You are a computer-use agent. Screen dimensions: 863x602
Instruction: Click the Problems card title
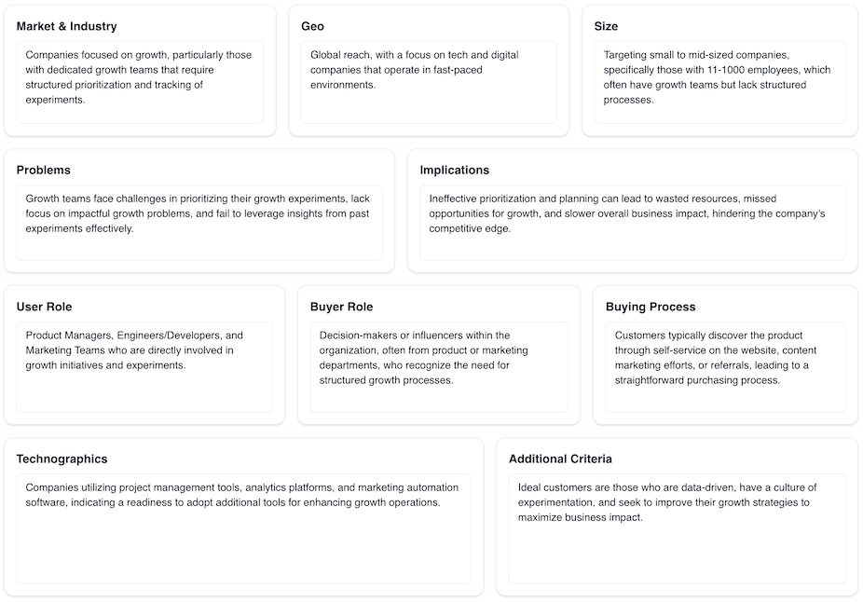click(x=44, y=170)
